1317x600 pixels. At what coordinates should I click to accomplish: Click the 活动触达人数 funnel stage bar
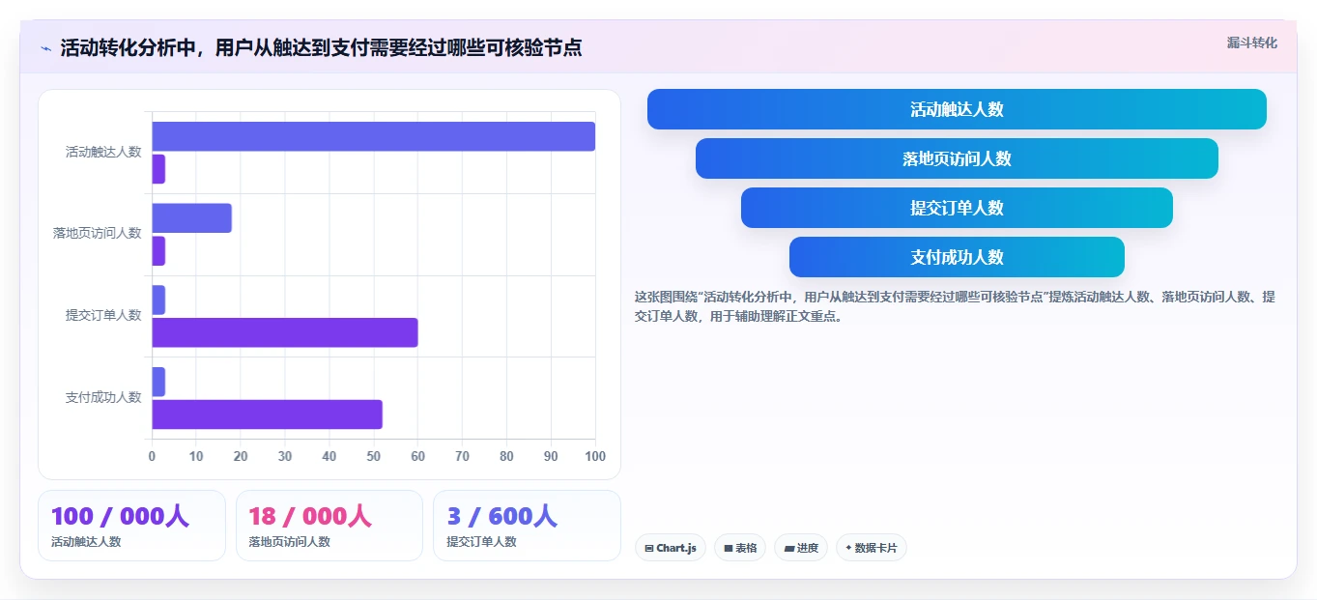click(x=957, y=109)
